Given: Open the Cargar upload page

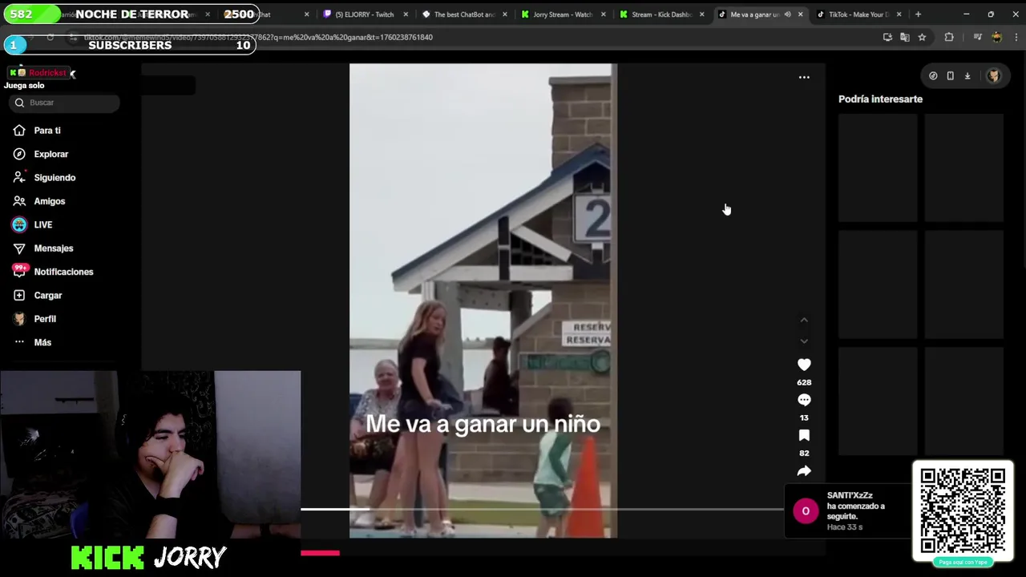Looking at the screenshot, I should (48, 296).
